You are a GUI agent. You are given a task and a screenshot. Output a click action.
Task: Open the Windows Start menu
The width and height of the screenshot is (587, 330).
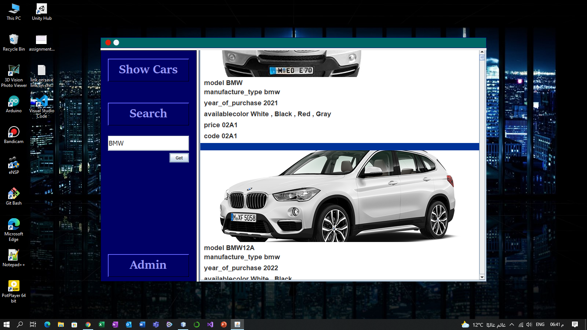[x=6, y=324]
